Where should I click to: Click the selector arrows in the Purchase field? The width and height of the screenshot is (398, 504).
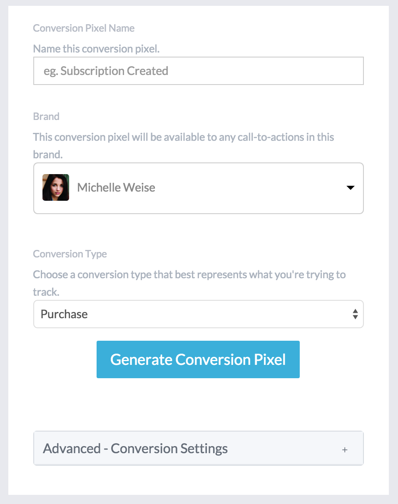point(355,314)
